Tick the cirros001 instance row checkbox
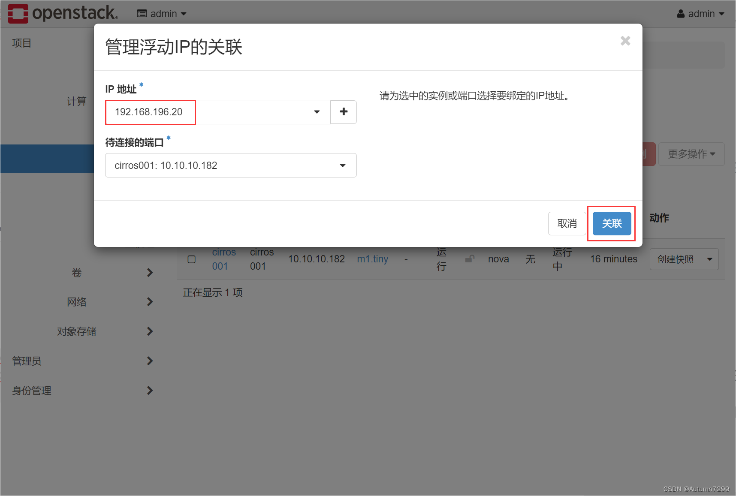The image size is (736, 496). (192, 259)
